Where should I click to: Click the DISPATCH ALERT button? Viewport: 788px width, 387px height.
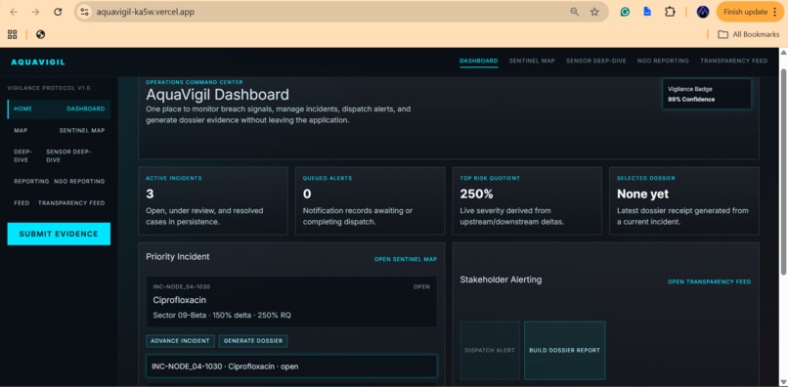490,350
